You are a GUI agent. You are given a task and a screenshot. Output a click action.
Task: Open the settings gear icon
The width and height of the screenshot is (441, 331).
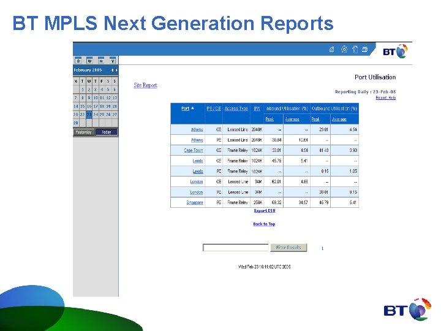click(344, 50)
